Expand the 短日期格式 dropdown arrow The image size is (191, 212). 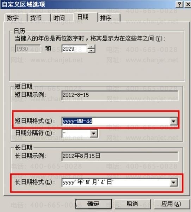(173, 121)
